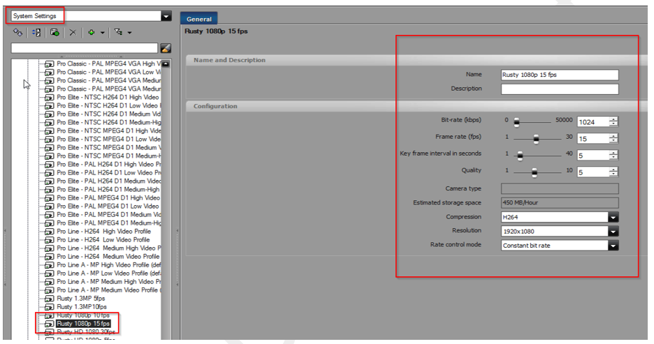
Task: Click the Frame rate spinner arrows
Action: coord(613,139)
